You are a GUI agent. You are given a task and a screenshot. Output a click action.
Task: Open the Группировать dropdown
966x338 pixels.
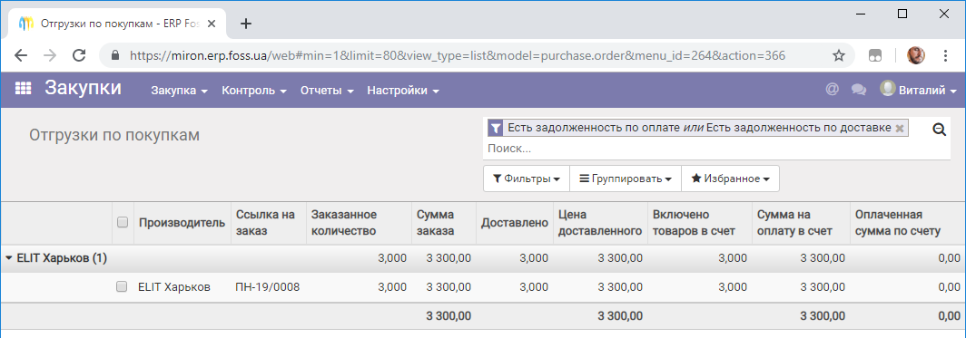click(626, 179)
